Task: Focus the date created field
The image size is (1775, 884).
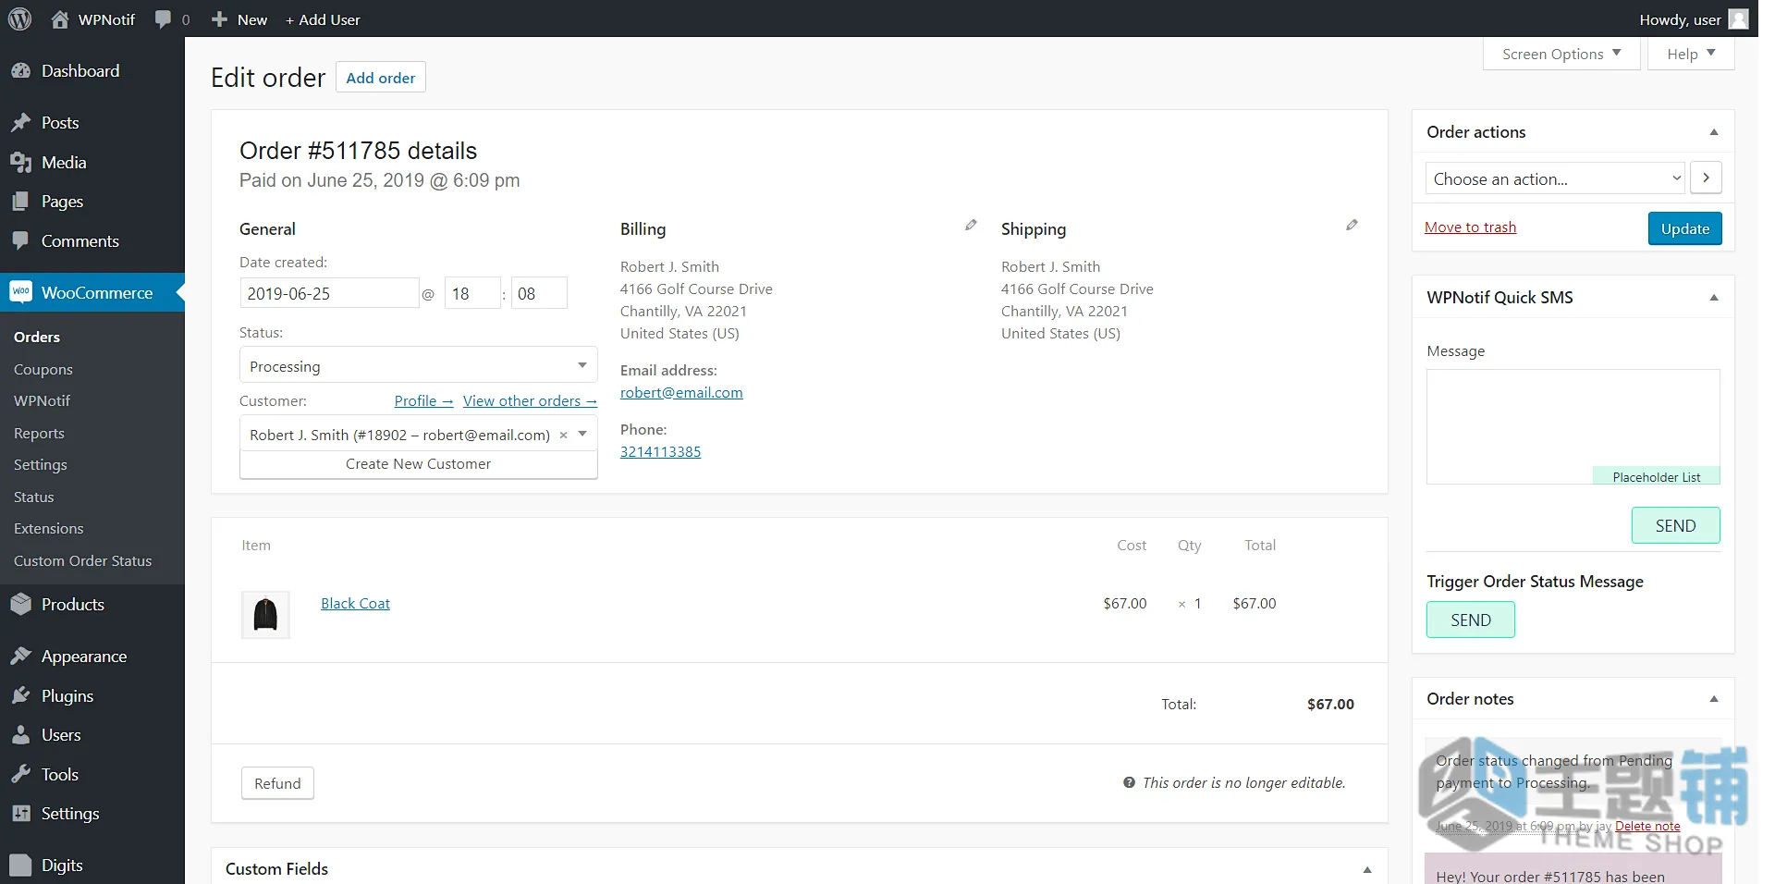Action: coord(329,293)
